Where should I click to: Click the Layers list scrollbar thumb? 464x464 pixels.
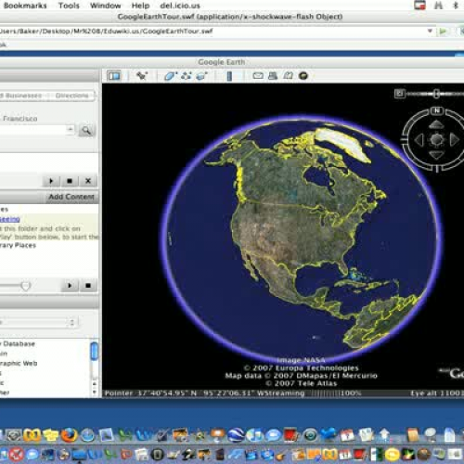click(94, 351)
